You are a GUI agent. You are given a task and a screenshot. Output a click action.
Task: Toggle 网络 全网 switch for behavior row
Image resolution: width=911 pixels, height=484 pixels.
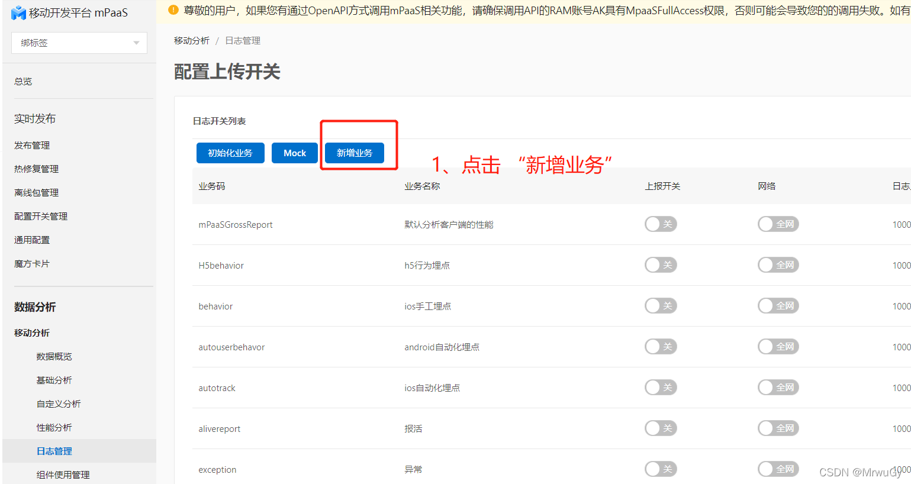778,306
